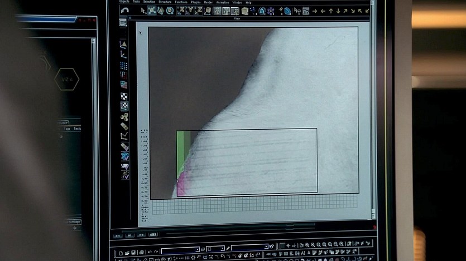Click the pencil icon in bottom toolbar

click(x=228, y=248)
